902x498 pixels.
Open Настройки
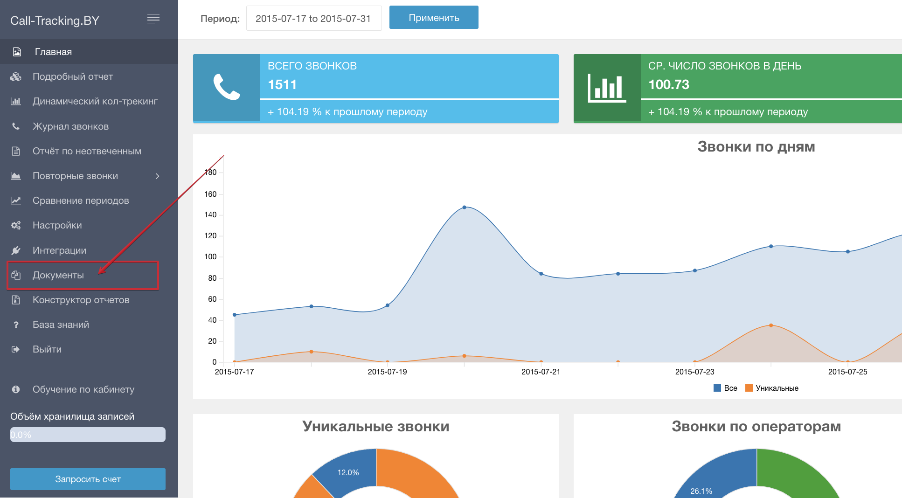[x=89, y=225]
